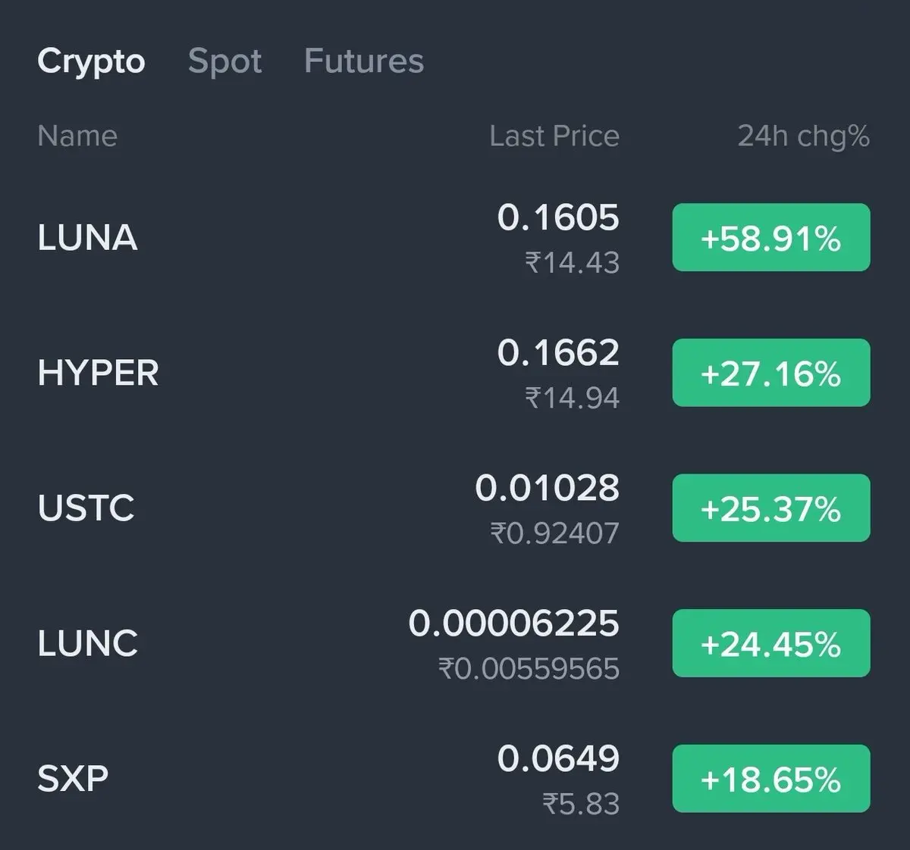Viewport: 910px width, 850px height.
Task: Sort by Last Price column header
Action: click(x=554, y=136)
